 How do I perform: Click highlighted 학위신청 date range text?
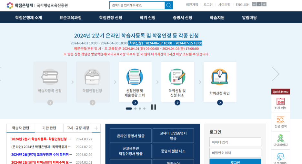(x=165, y=43)
